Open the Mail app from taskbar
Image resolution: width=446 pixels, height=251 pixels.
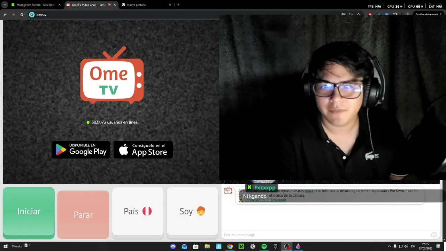coord(184,246)
